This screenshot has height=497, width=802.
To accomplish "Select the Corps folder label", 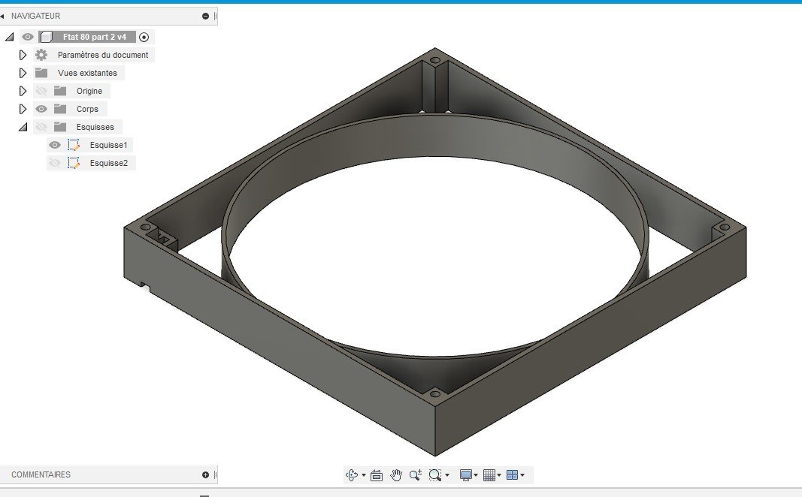I will tap(87, 109).
